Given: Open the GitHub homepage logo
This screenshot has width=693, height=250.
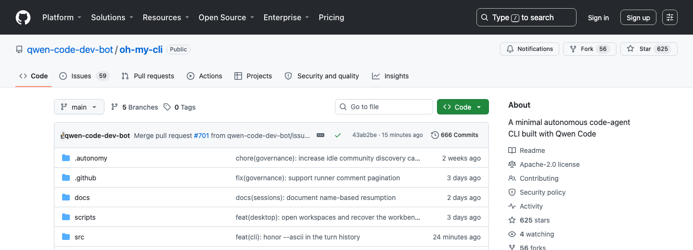Looking at the screenshot, I should click(23, 17).
